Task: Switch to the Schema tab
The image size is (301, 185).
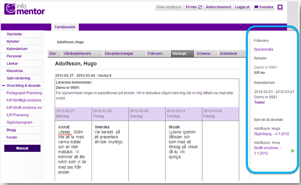Action: point(203,54)
